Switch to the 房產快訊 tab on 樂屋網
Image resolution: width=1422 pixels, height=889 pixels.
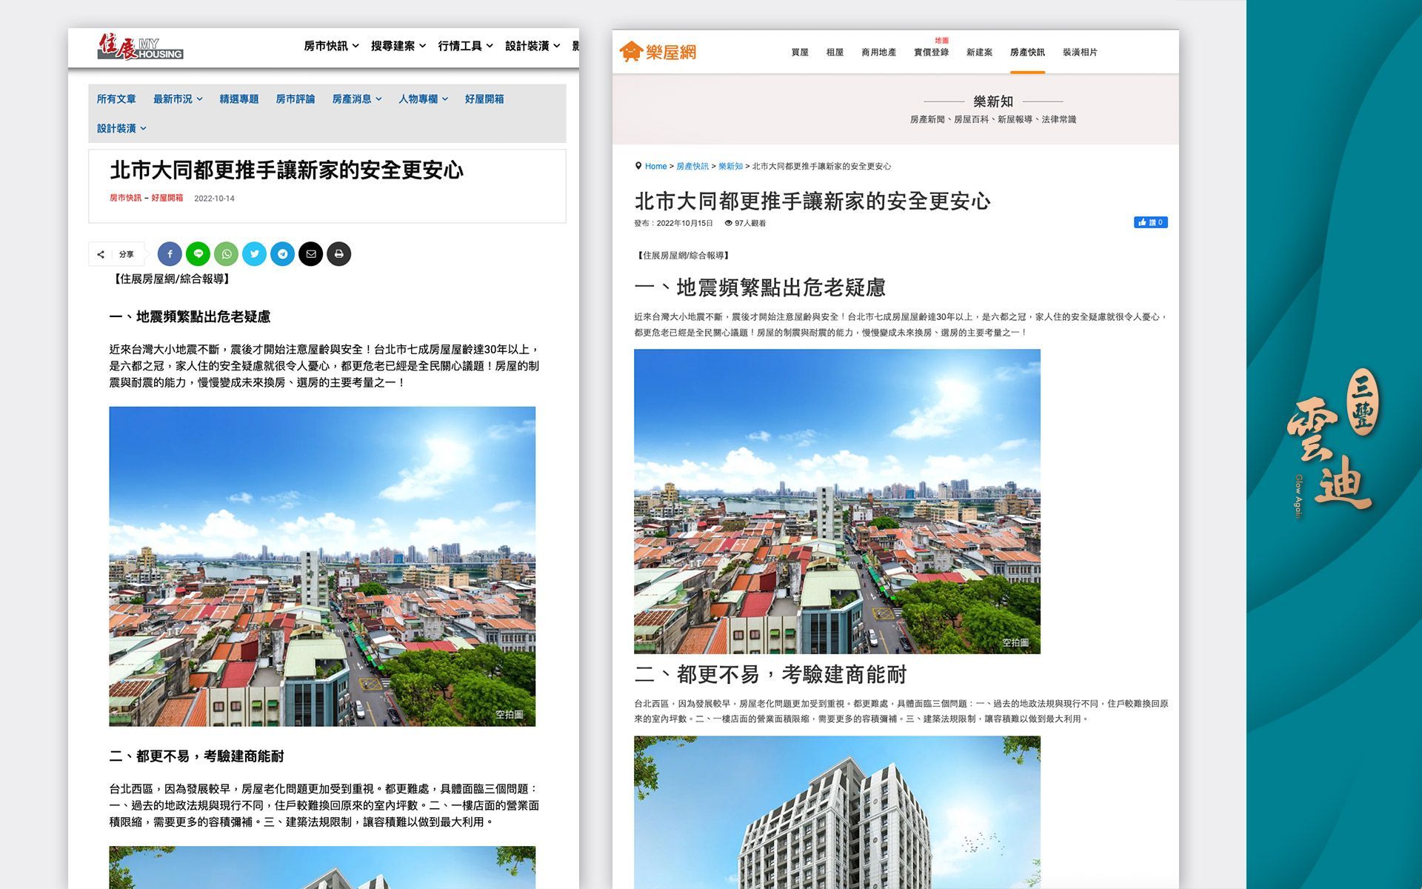click(x=1026, y=52)
